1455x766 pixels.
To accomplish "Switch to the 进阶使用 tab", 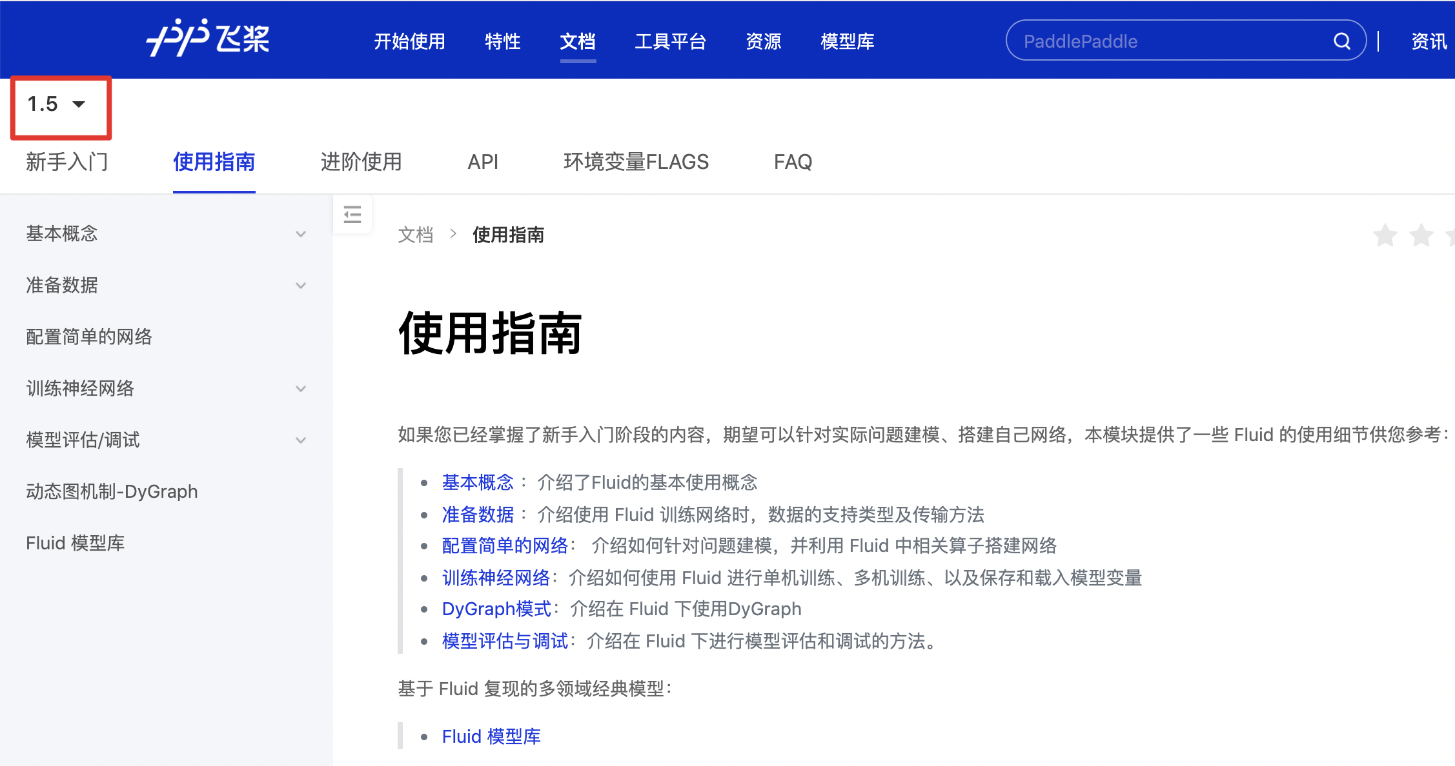I will point(361,162).
